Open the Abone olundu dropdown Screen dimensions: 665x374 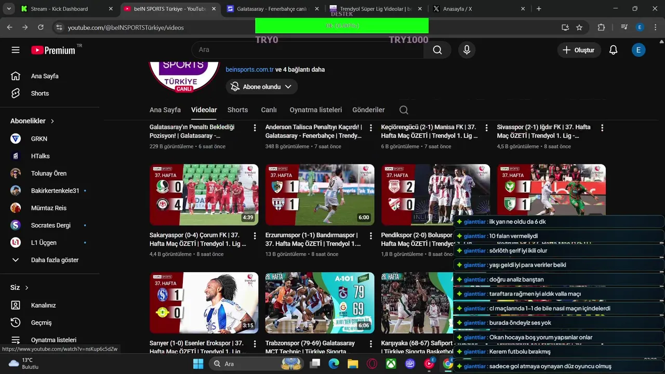point(262,87)
